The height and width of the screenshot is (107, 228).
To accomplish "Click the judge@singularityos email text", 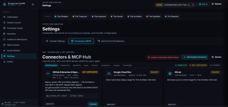I will coord(177,5).
